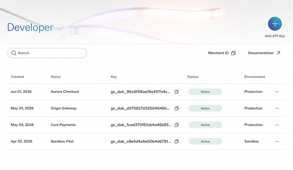Click the Key column header
Viewport: 293px width, 170px height.
114,77
